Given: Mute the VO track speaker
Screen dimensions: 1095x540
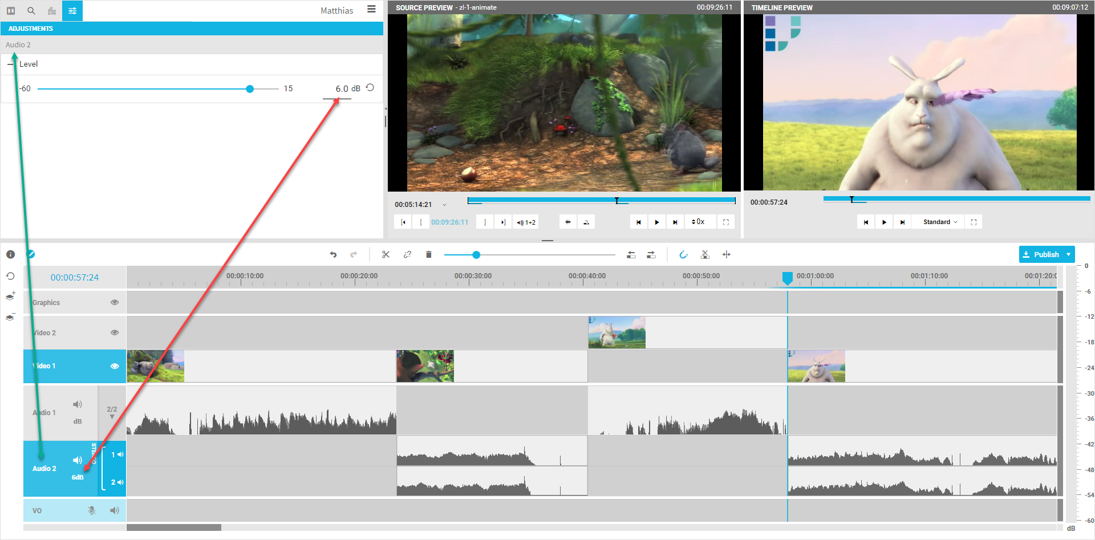Looking at the screenshot, I should (x=115, y=510).
